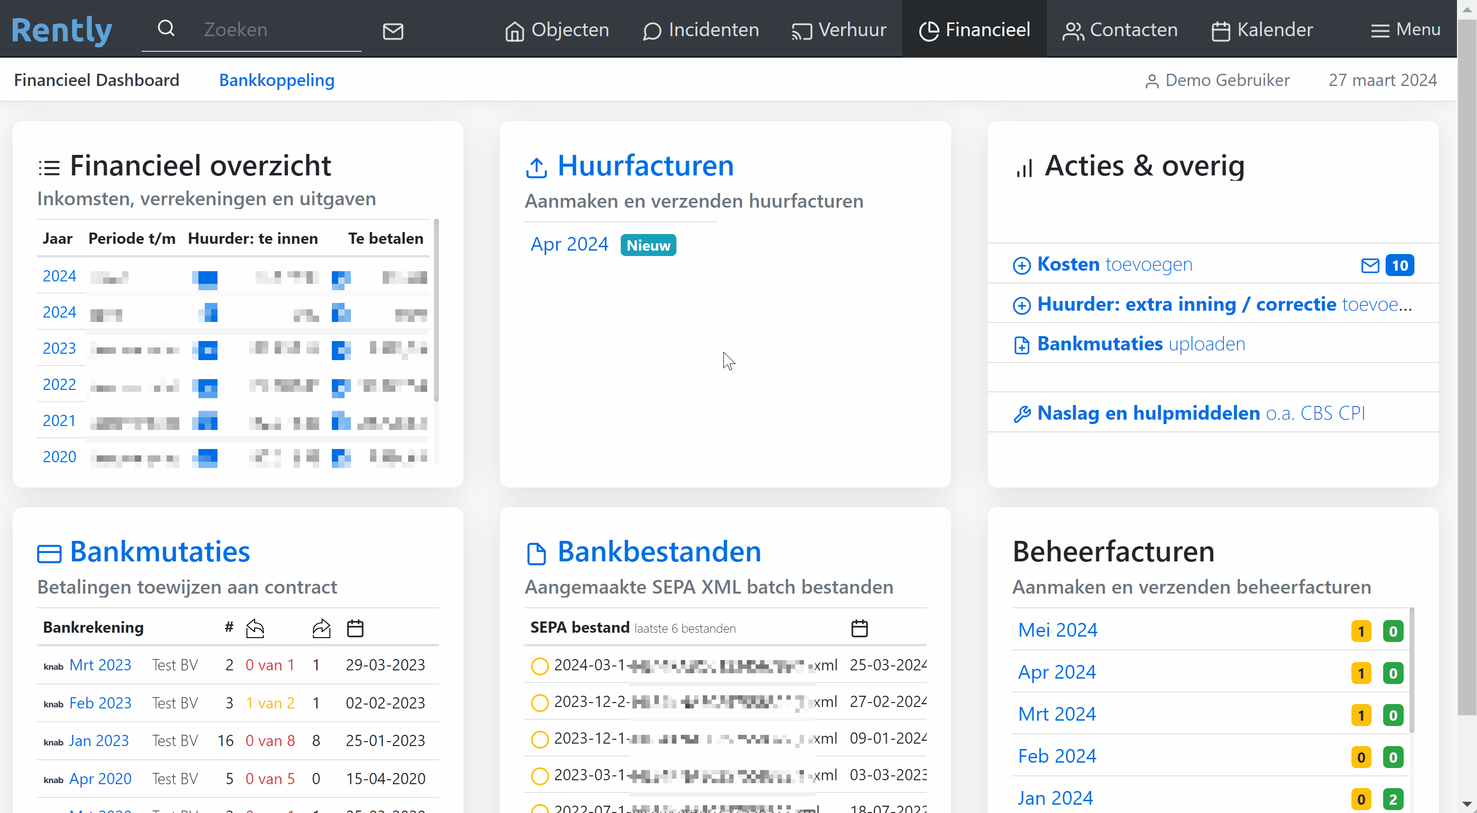Select the circle for the 2023-12-2 SEPA file
The height and width of the screenshot is (813, 1477).
(x=539, y=703)
